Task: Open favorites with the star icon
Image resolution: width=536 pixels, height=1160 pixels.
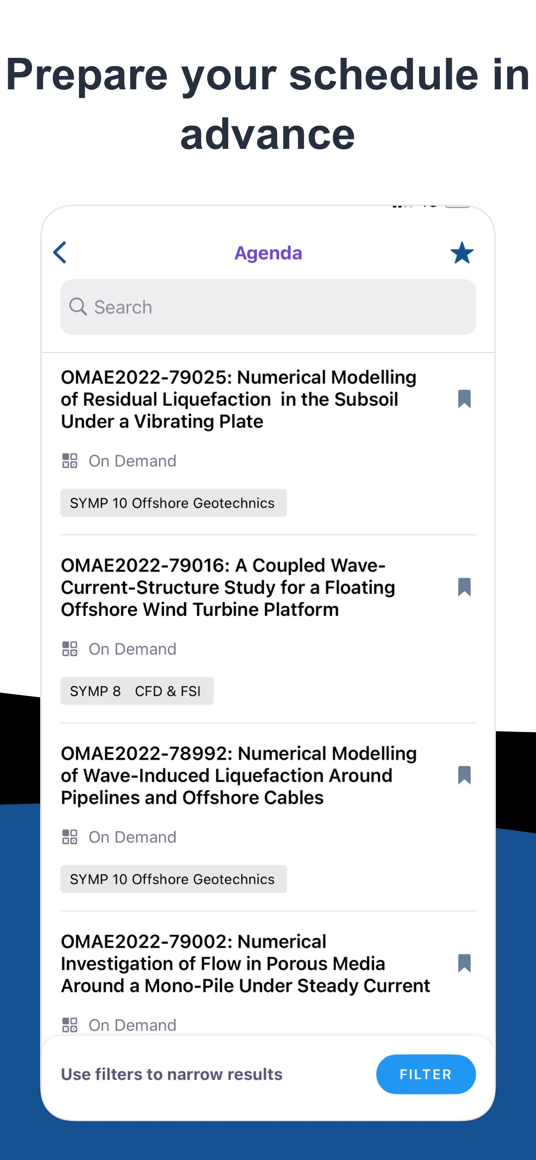Action: (462, 252)
